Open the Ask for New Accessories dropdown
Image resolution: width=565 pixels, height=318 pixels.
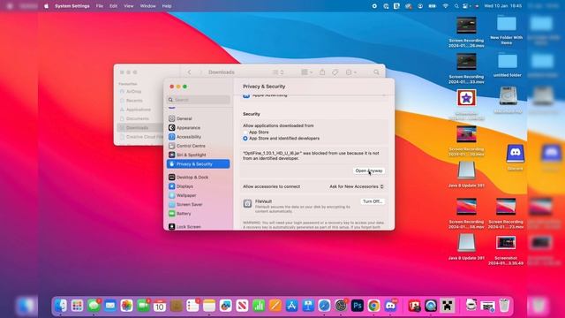coord(357,186)
